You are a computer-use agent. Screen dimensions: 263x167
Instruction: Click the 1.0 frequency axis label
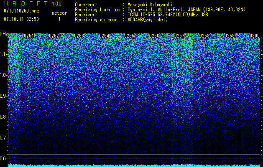coord(3,75)
